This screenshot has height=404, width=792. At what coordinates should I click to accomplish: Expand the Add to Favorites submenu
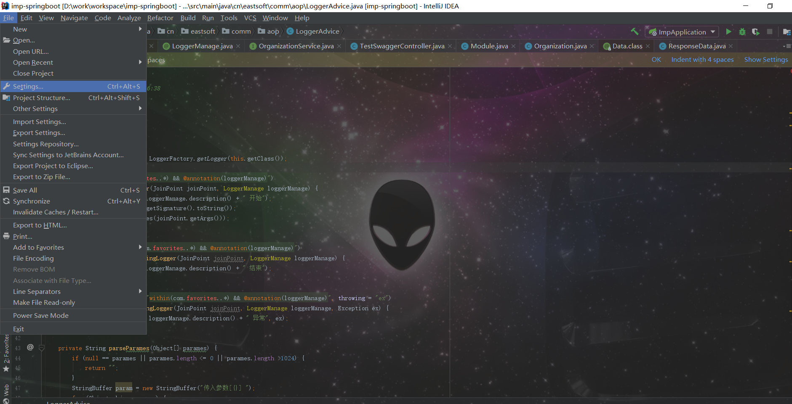pyautogui.click(x=73, y=248)
